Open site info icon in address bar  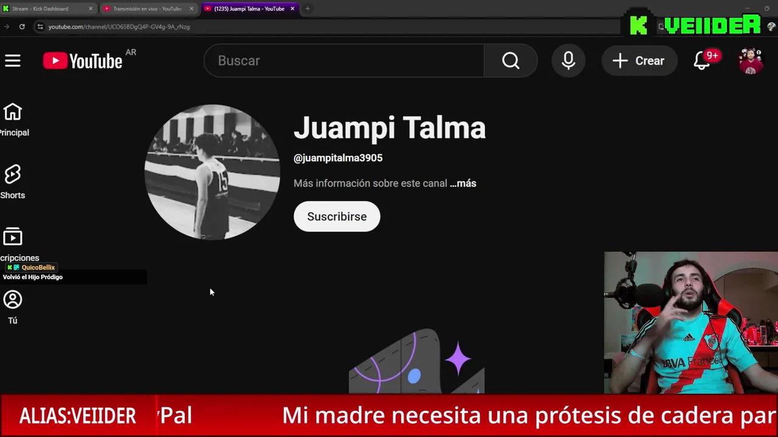[40, 27]
